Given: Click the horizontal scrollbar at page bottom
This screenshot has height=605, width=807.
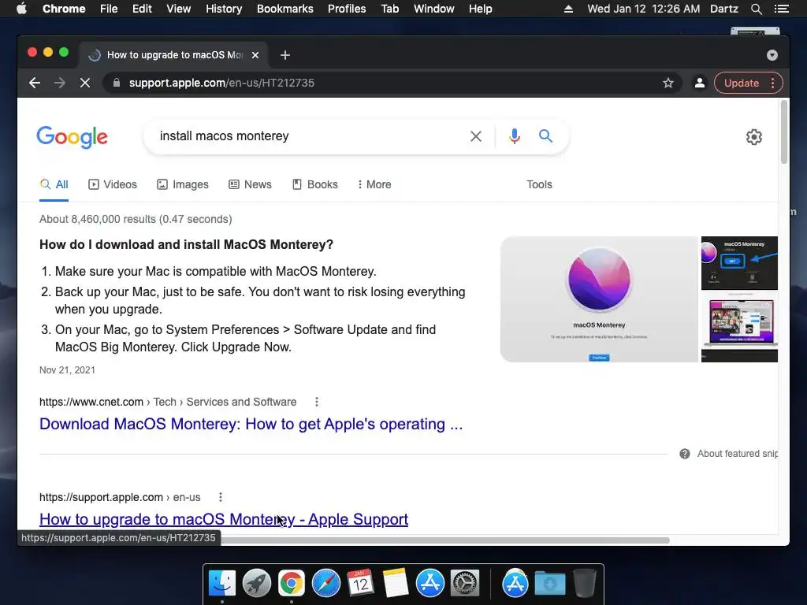Looking at the screenshot, I should [x=445, y=540].
